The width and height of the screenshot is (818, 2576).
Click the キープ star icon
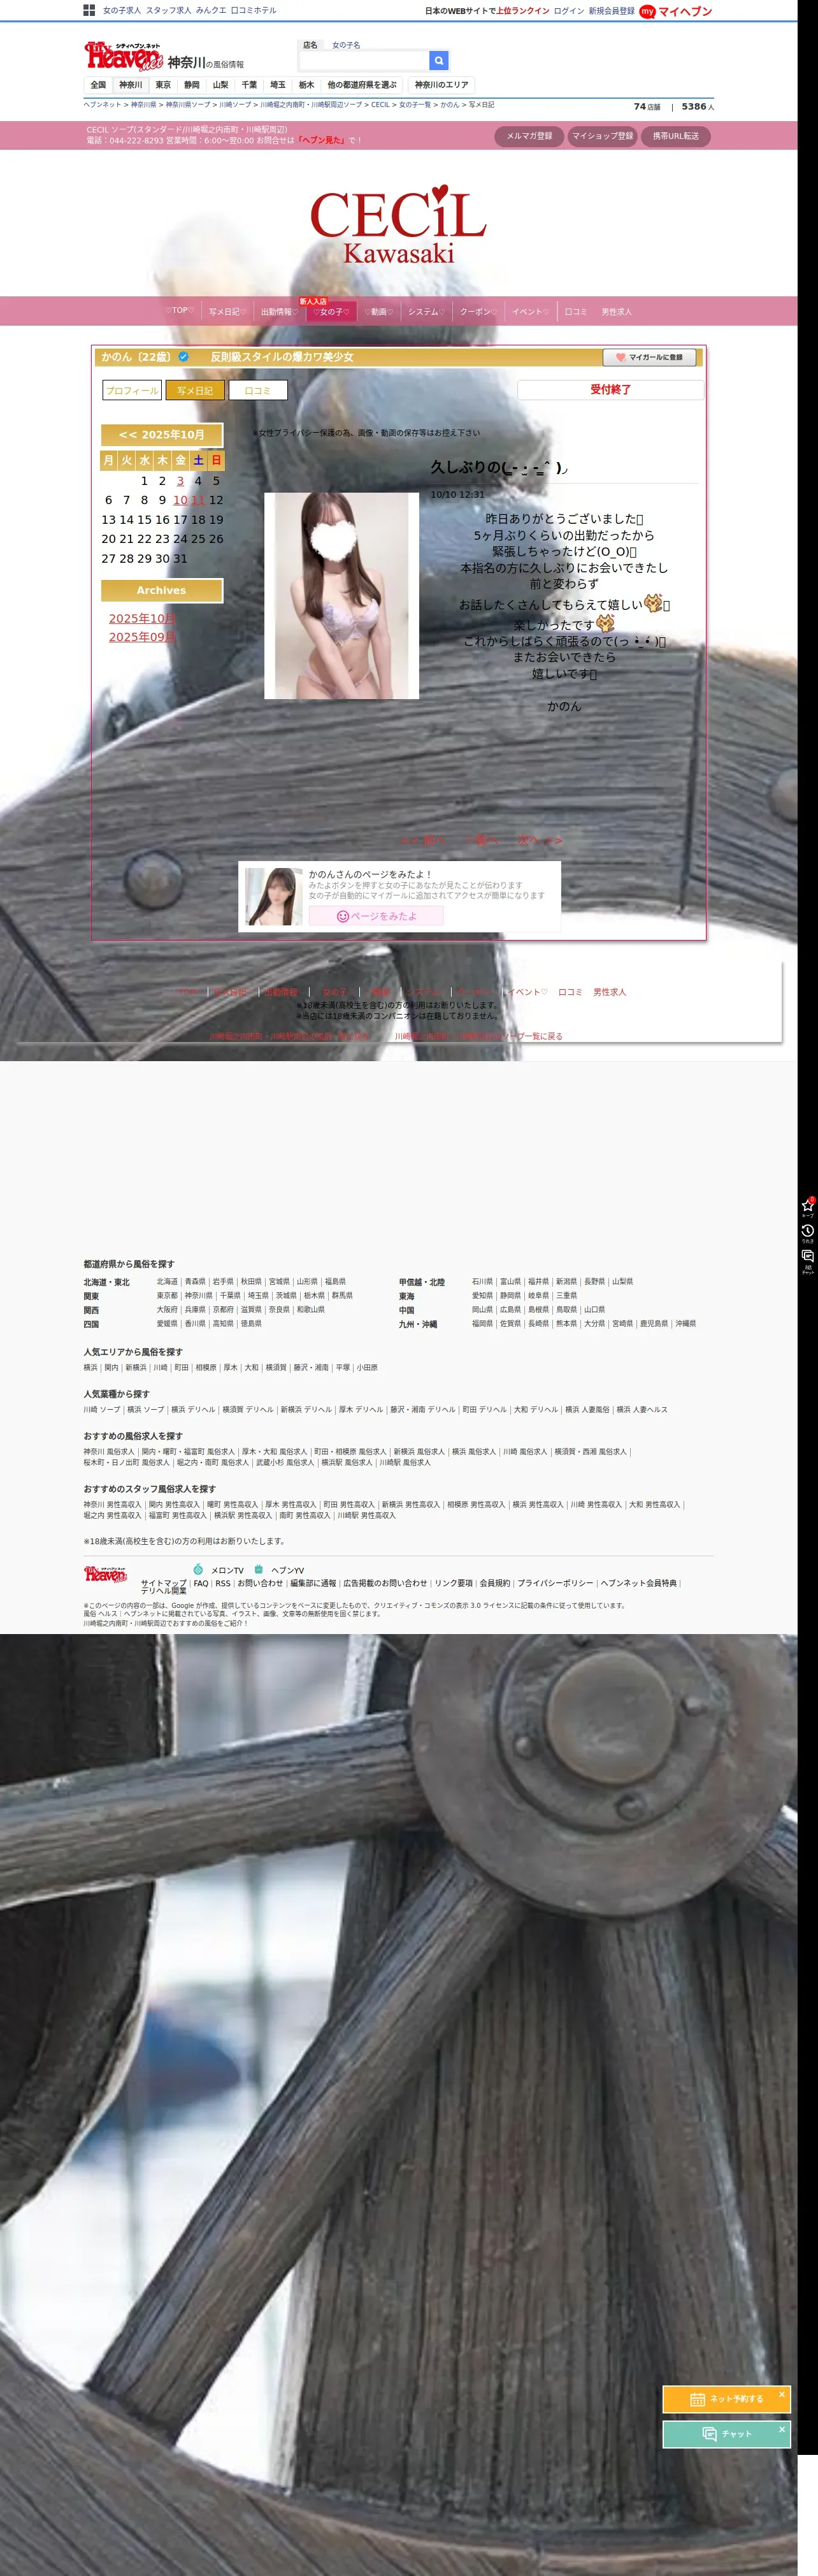point(807,1206)
